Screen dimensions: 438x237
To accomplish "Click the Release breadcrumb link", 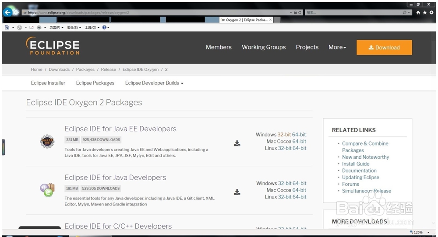I will coord(108,70).
